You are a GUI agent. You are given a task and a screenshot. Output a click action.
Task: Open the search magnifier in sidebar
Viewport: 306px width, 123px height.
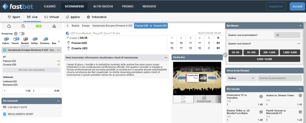pos(23,26)
